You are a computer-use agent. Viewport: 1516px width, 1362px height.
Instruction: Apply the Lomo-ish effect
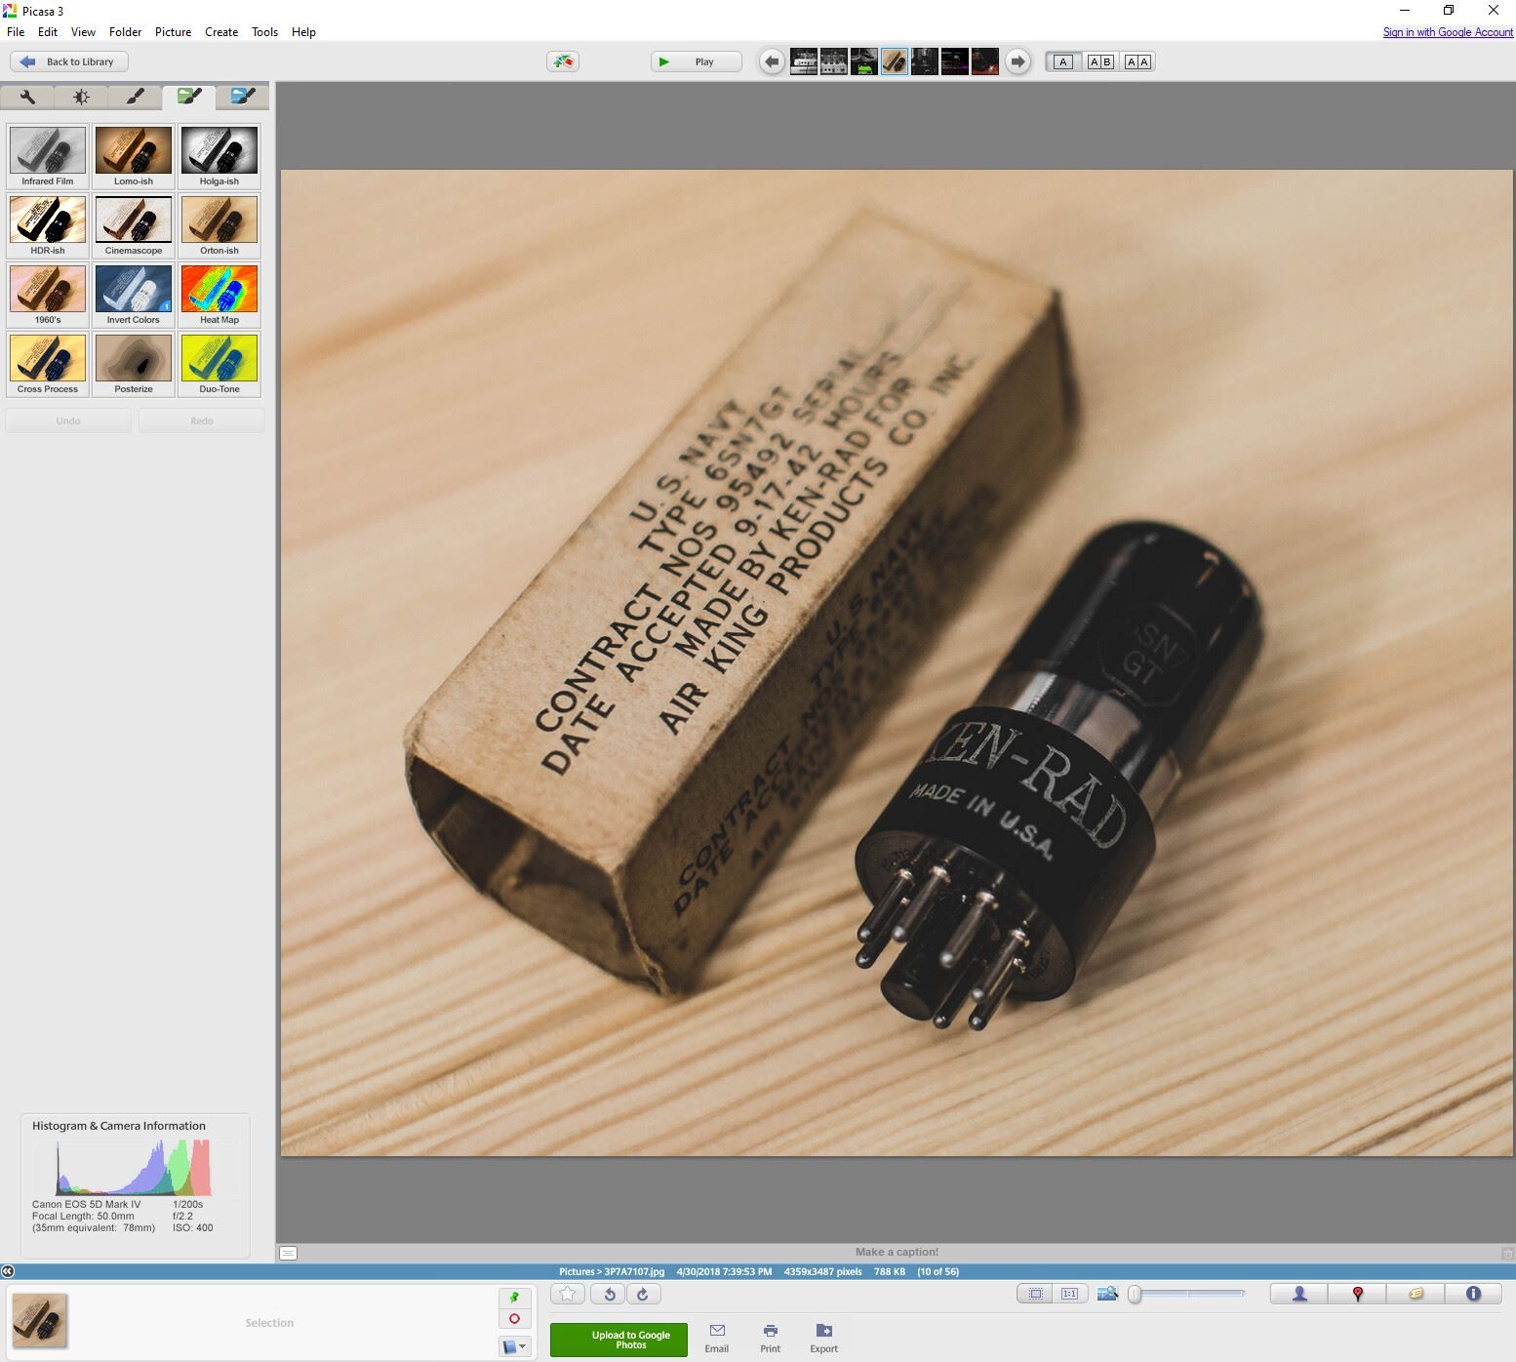134,156
